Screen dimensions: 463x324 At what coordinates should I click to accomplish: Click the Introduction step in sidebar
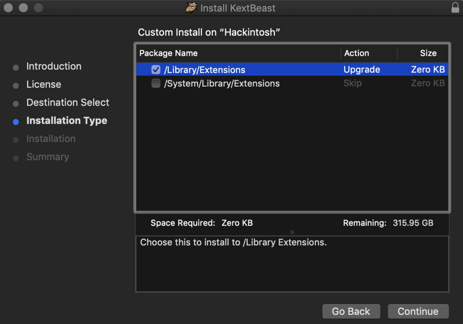54,66
